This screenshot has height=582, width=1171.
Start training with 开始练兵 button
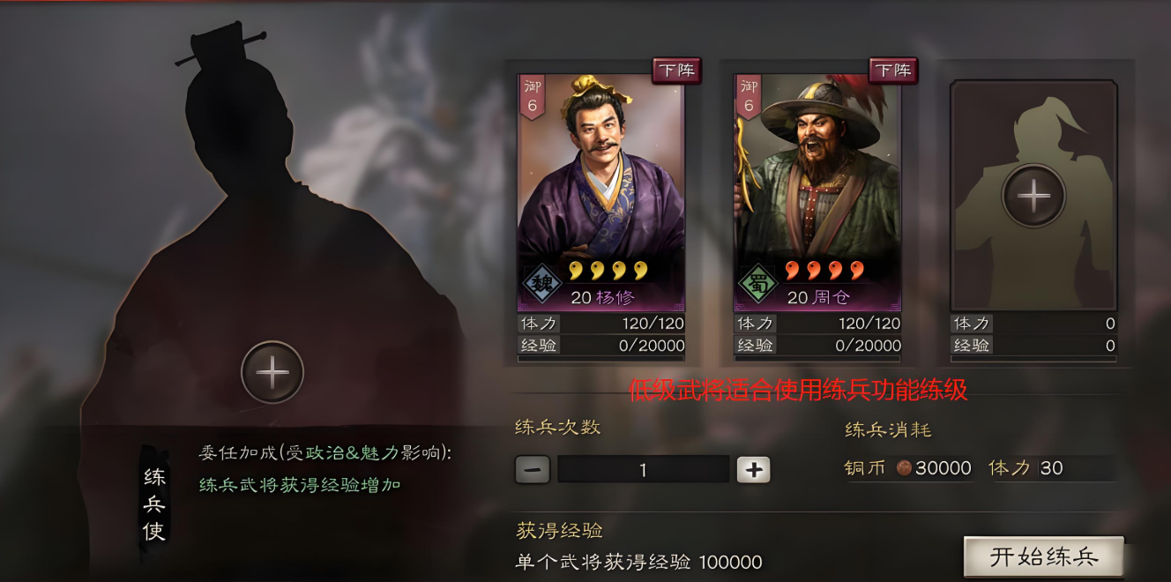coord(1044,557)
